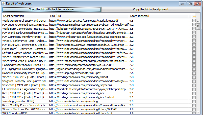
Task: Select 'PDF ISSN 0251-1959 Food Outlook' description
Action: 25,45
